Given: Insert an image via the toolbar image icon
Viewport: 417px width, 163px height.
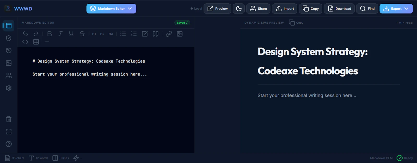Looking at the screenshot, I should point(180,34).
